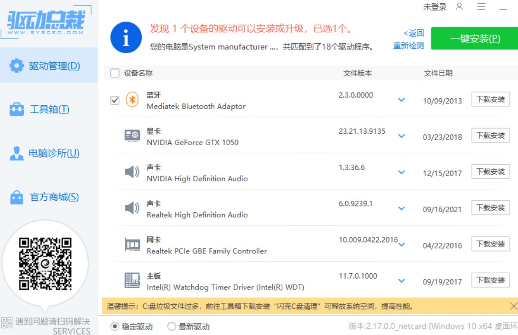
Task: Click the small QR icon beside 遇到问题请扫码解决
Action: click(x=7, y=323)
